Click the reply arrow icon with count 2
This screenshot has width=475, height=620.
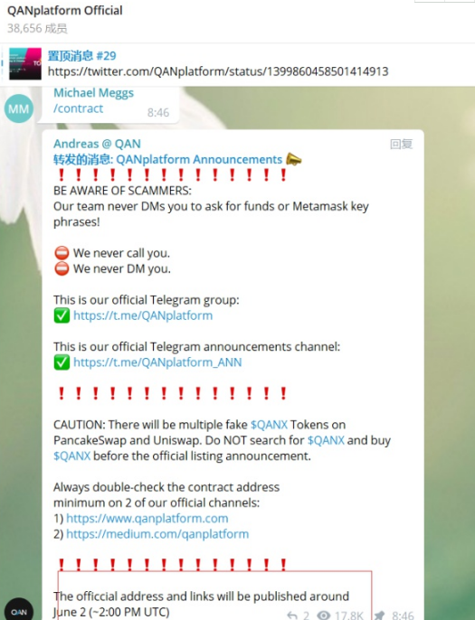(x=292, y=615)
